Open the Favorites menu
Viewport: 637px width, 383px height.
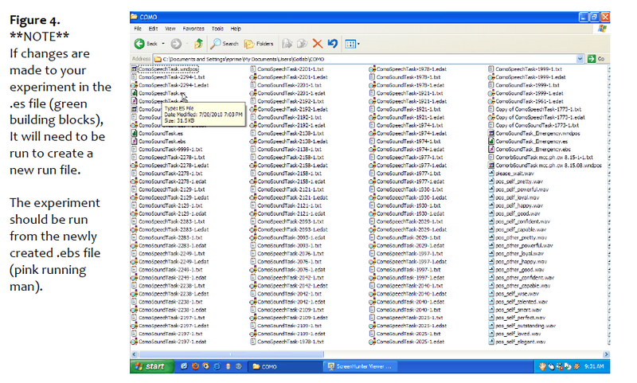click(193, 29)
